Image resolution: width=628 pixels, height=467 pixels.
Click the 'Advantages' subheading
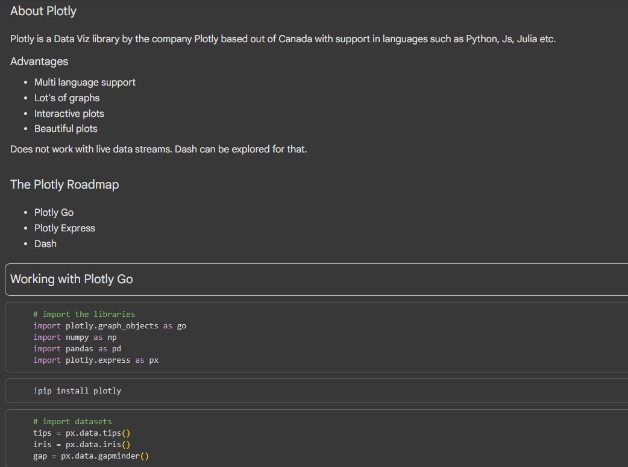(x=39, y=61)
